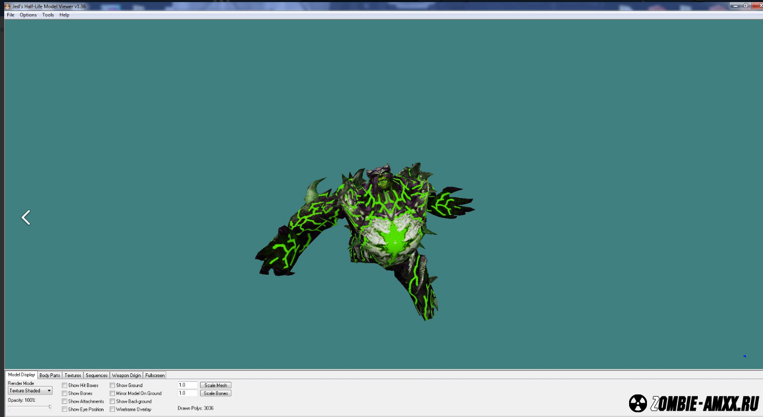The image size is (763, 417).
Task: Check the Show Ground option
Action: click(x=112, y=385)
